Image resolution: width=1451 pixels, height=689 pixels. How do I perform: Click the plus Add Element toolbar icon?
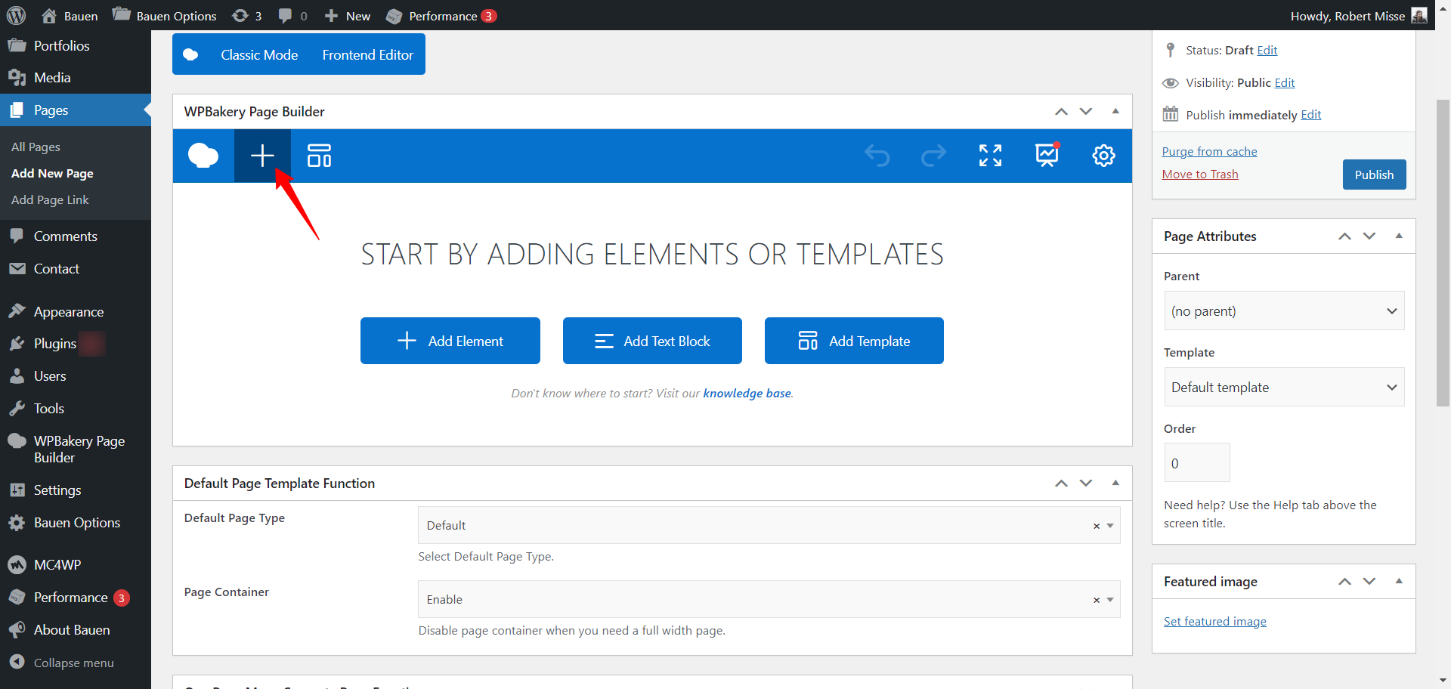click(262, 156)
